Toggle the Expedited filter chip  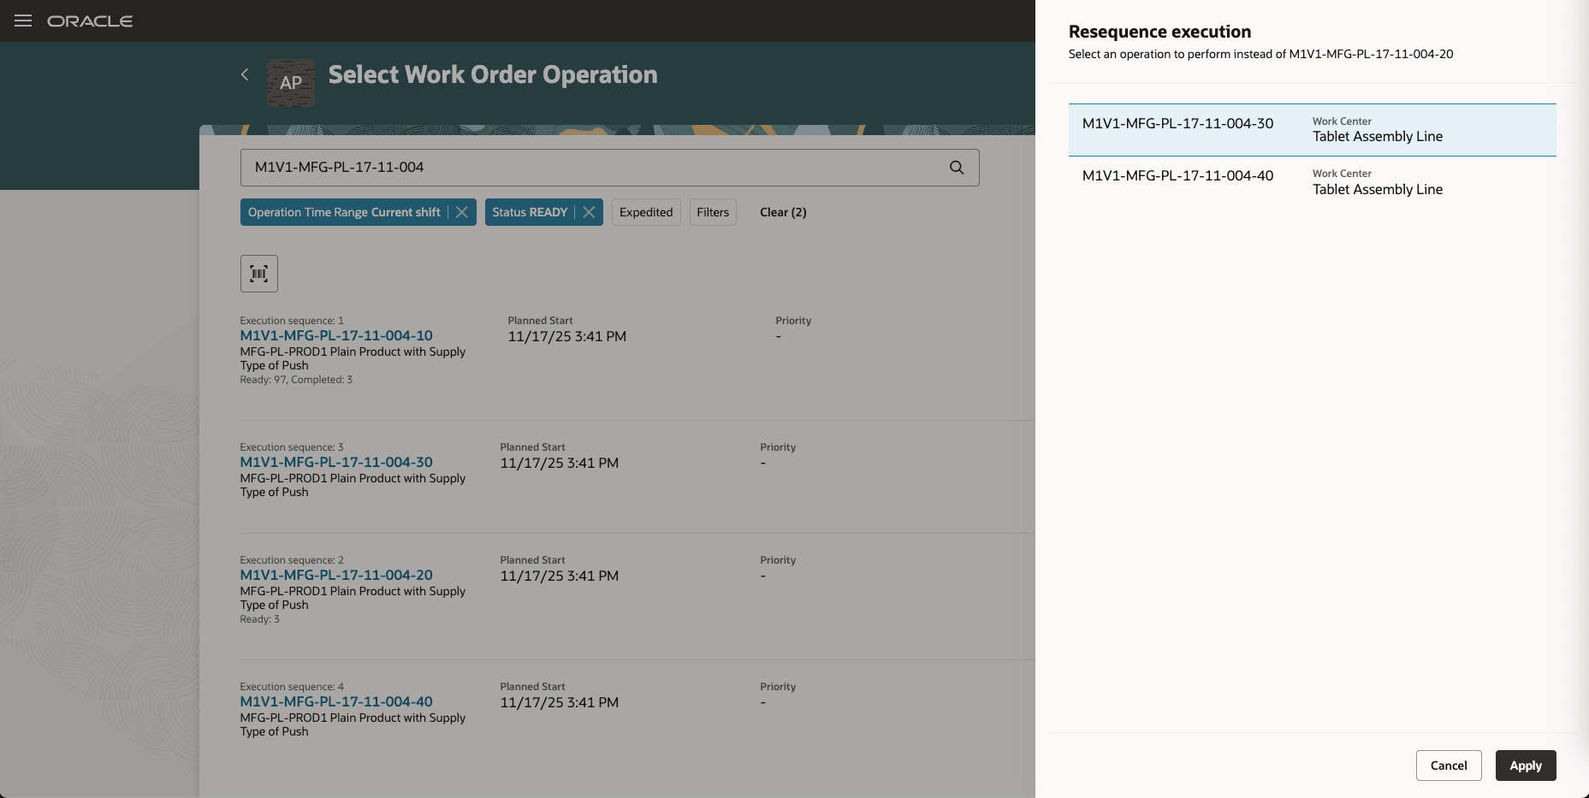(x=645, y=212)
